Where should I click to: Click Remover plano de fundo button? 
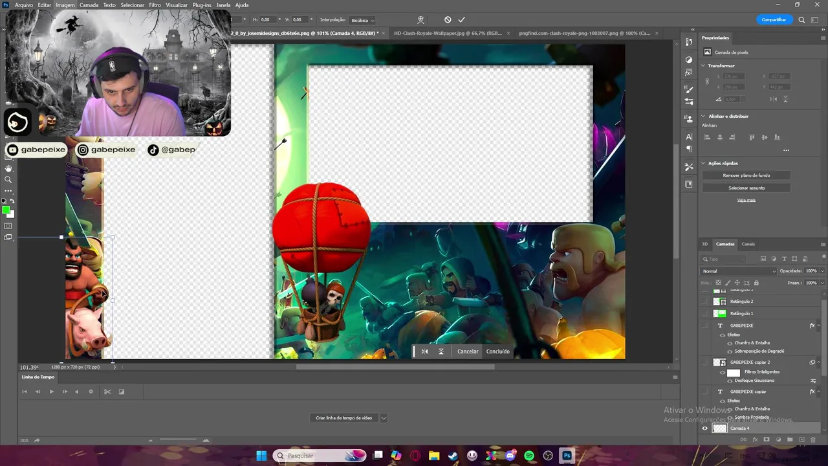(x=746, y=175)
